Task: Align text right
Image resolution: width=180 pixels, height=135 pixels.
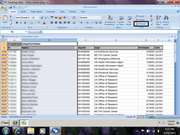Action: click(x=60, y=22)
